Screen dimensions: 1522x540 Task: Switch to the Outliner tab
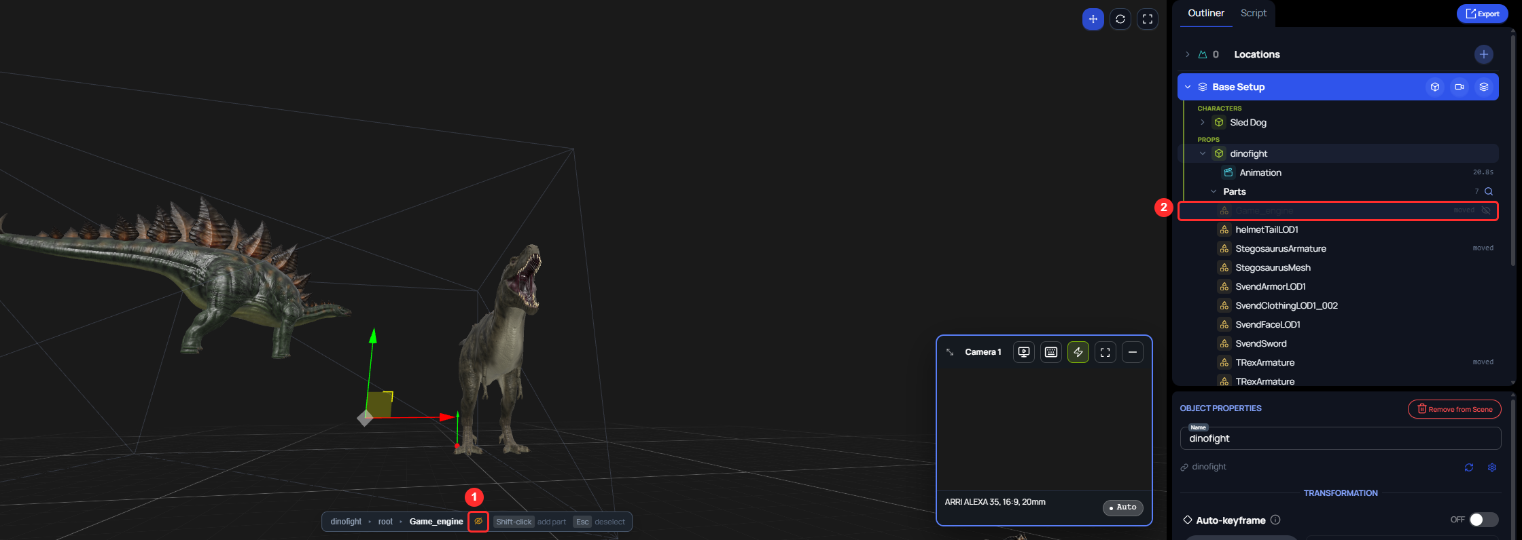[x=1206, y=13]
